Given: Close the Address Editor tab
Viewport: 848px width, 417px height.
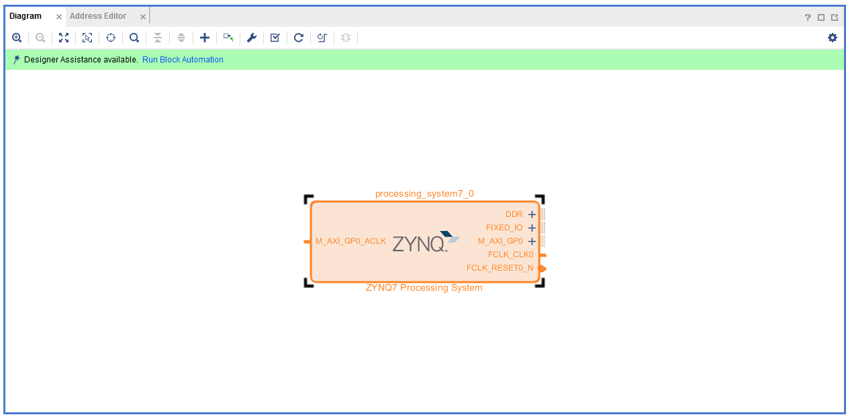Looking at the screenshot, I should pos(143,17).
